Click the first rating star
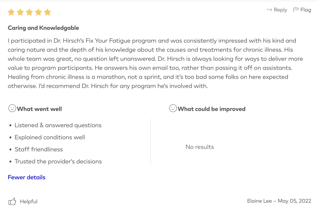The height and width of the screenshot is (214, 317). pos(11,12)
